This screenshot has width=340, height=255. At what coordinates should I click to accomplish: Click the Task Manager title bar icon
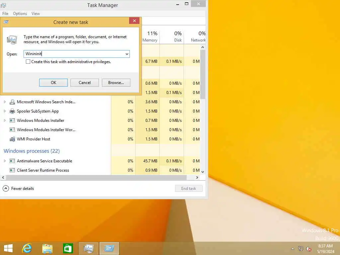point(3,5)
